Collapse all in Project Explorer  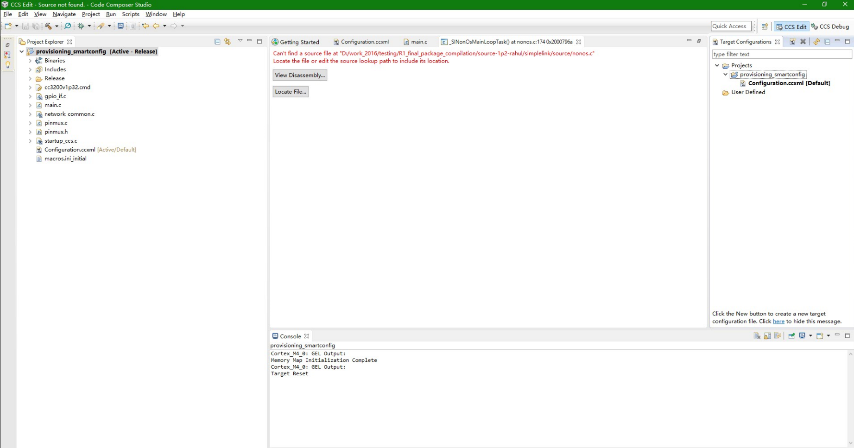[x=217, y=41]
